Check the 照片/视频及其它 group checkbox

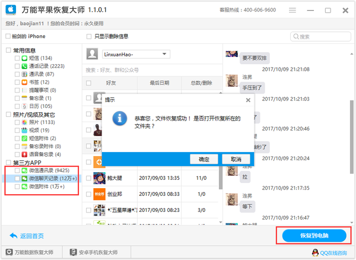(x=8, y=115)
